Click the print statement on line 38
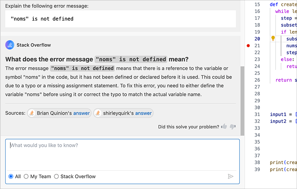The height and width of the screenshot is (189, 297). click(283, 163)
